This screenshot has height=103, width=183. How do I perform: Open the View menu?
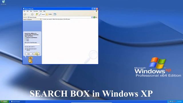(x=31, y=11)
